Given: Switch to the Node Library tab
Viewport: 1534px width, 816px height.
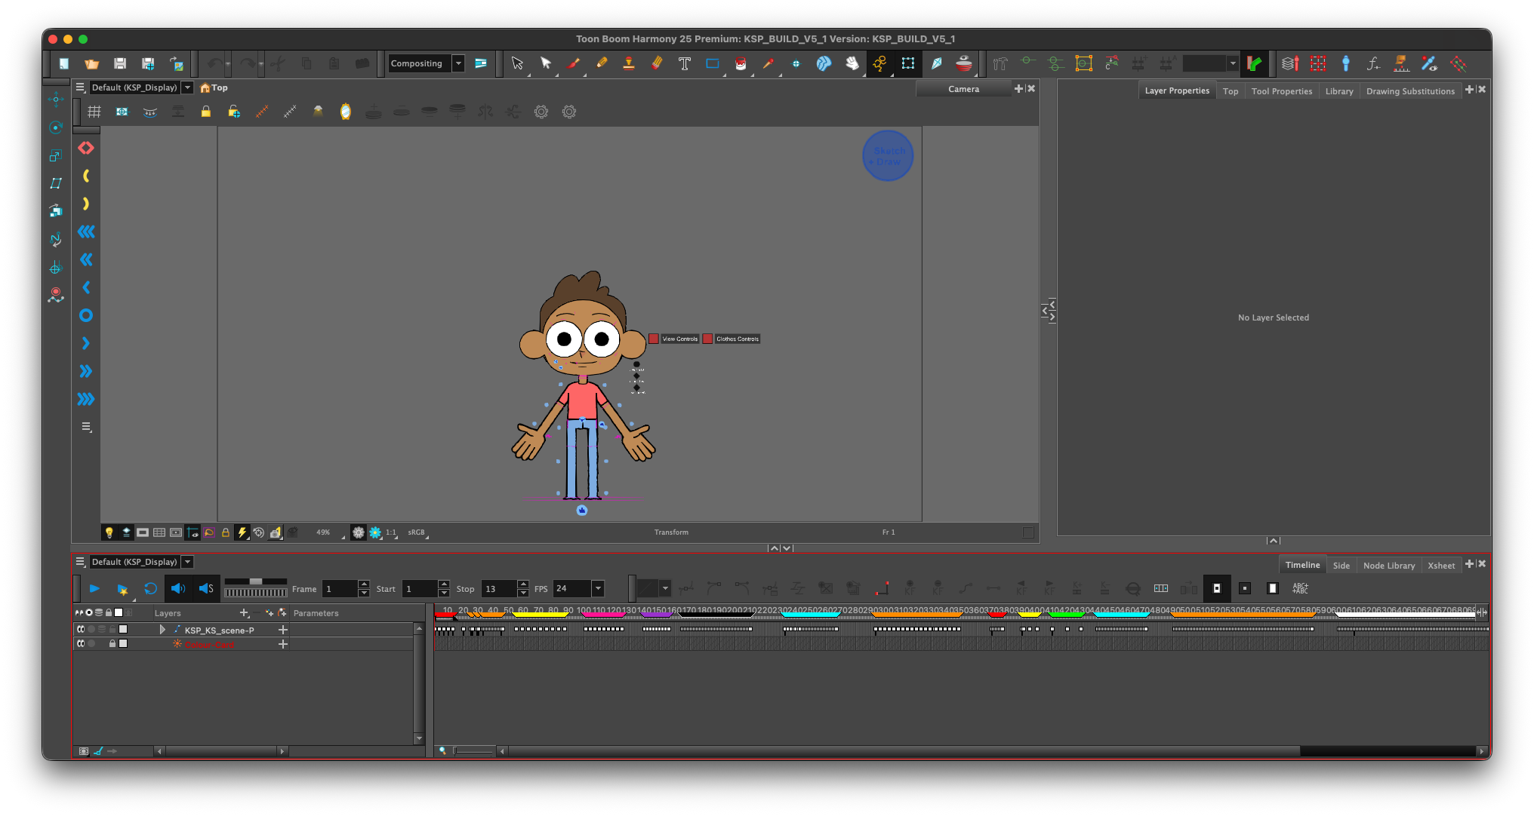Looking at the screenshot, I should click(x=1389, y=566).
